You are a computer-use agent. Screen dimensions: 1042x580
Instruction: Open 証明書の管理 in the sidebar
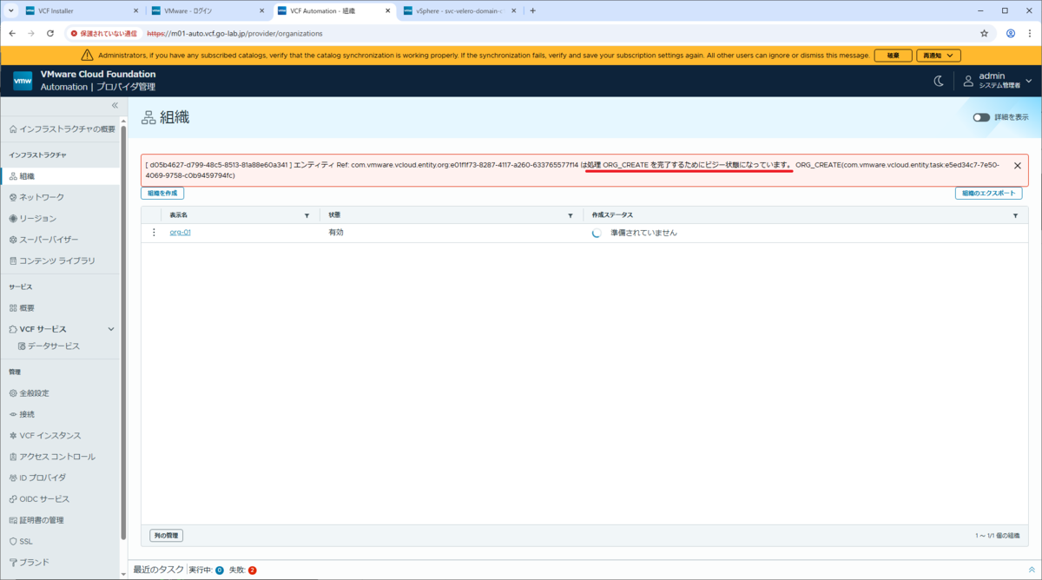click(x=36, y=520)
